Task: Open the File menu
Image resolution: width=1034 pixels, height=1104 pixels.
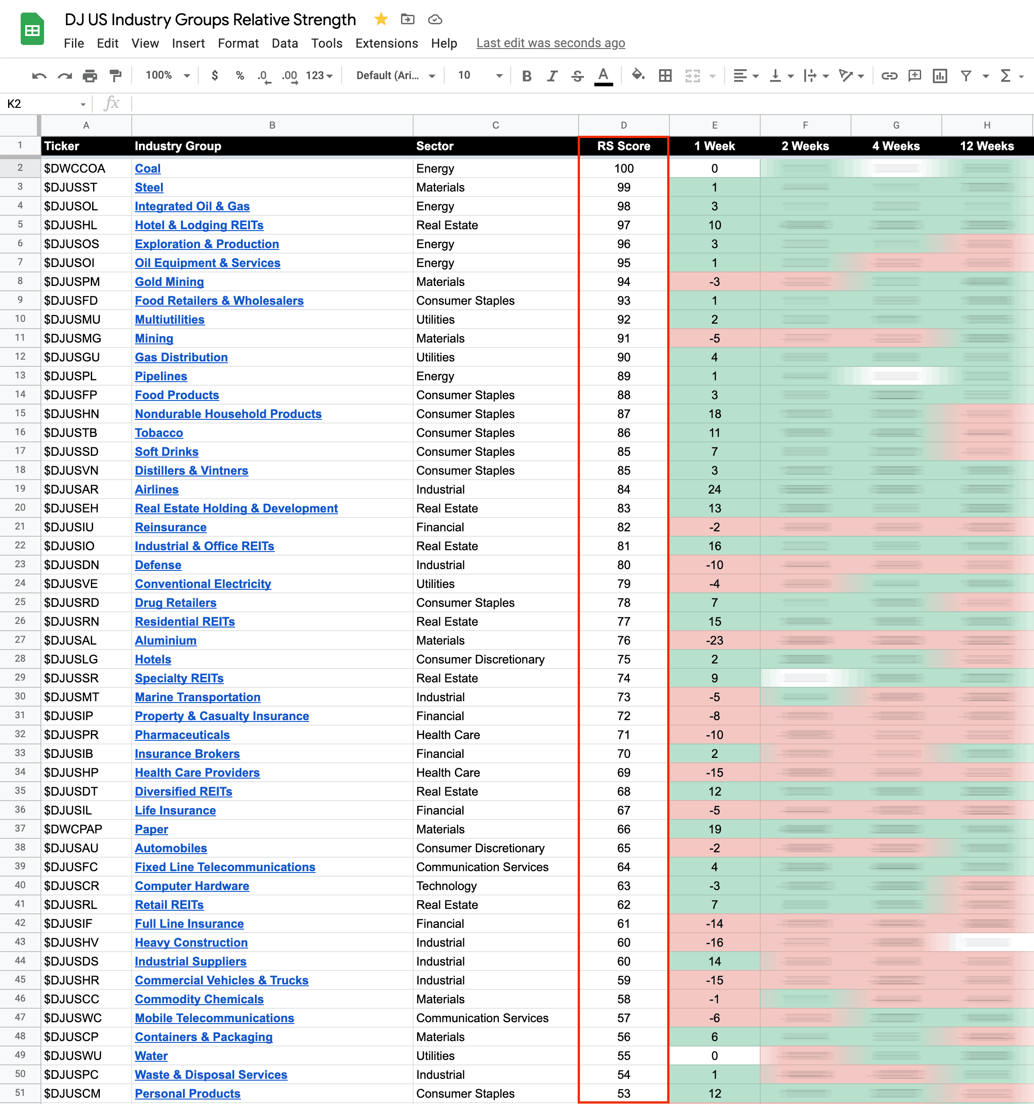Action: tap(74, 43)
